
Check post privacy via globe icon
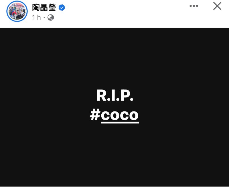51,17
